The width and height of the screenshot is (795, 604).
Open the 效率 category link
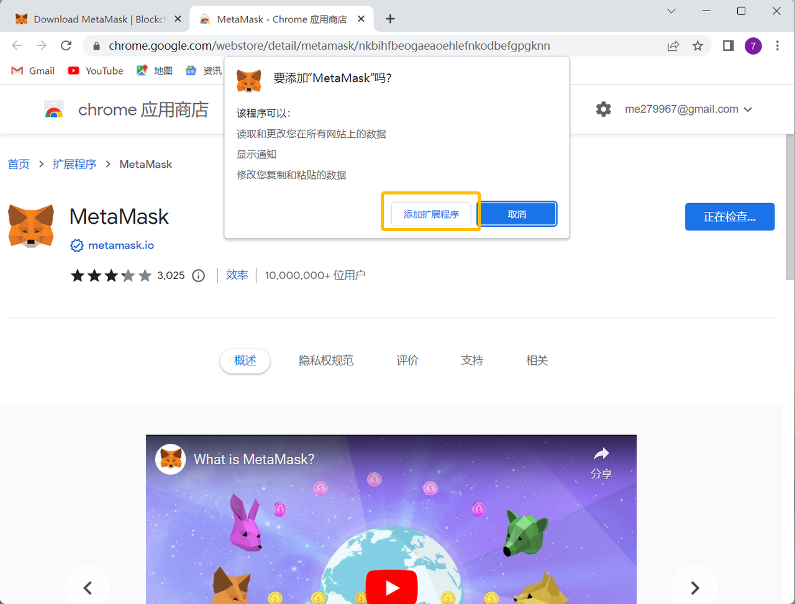[237, 275]
